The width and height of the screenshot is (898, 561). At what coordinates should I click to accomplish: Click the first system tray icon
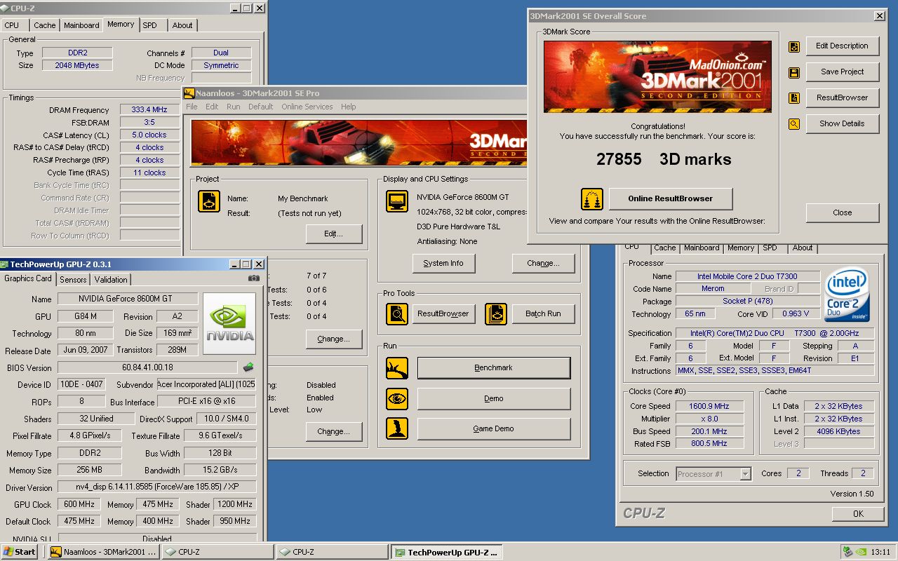849,551
